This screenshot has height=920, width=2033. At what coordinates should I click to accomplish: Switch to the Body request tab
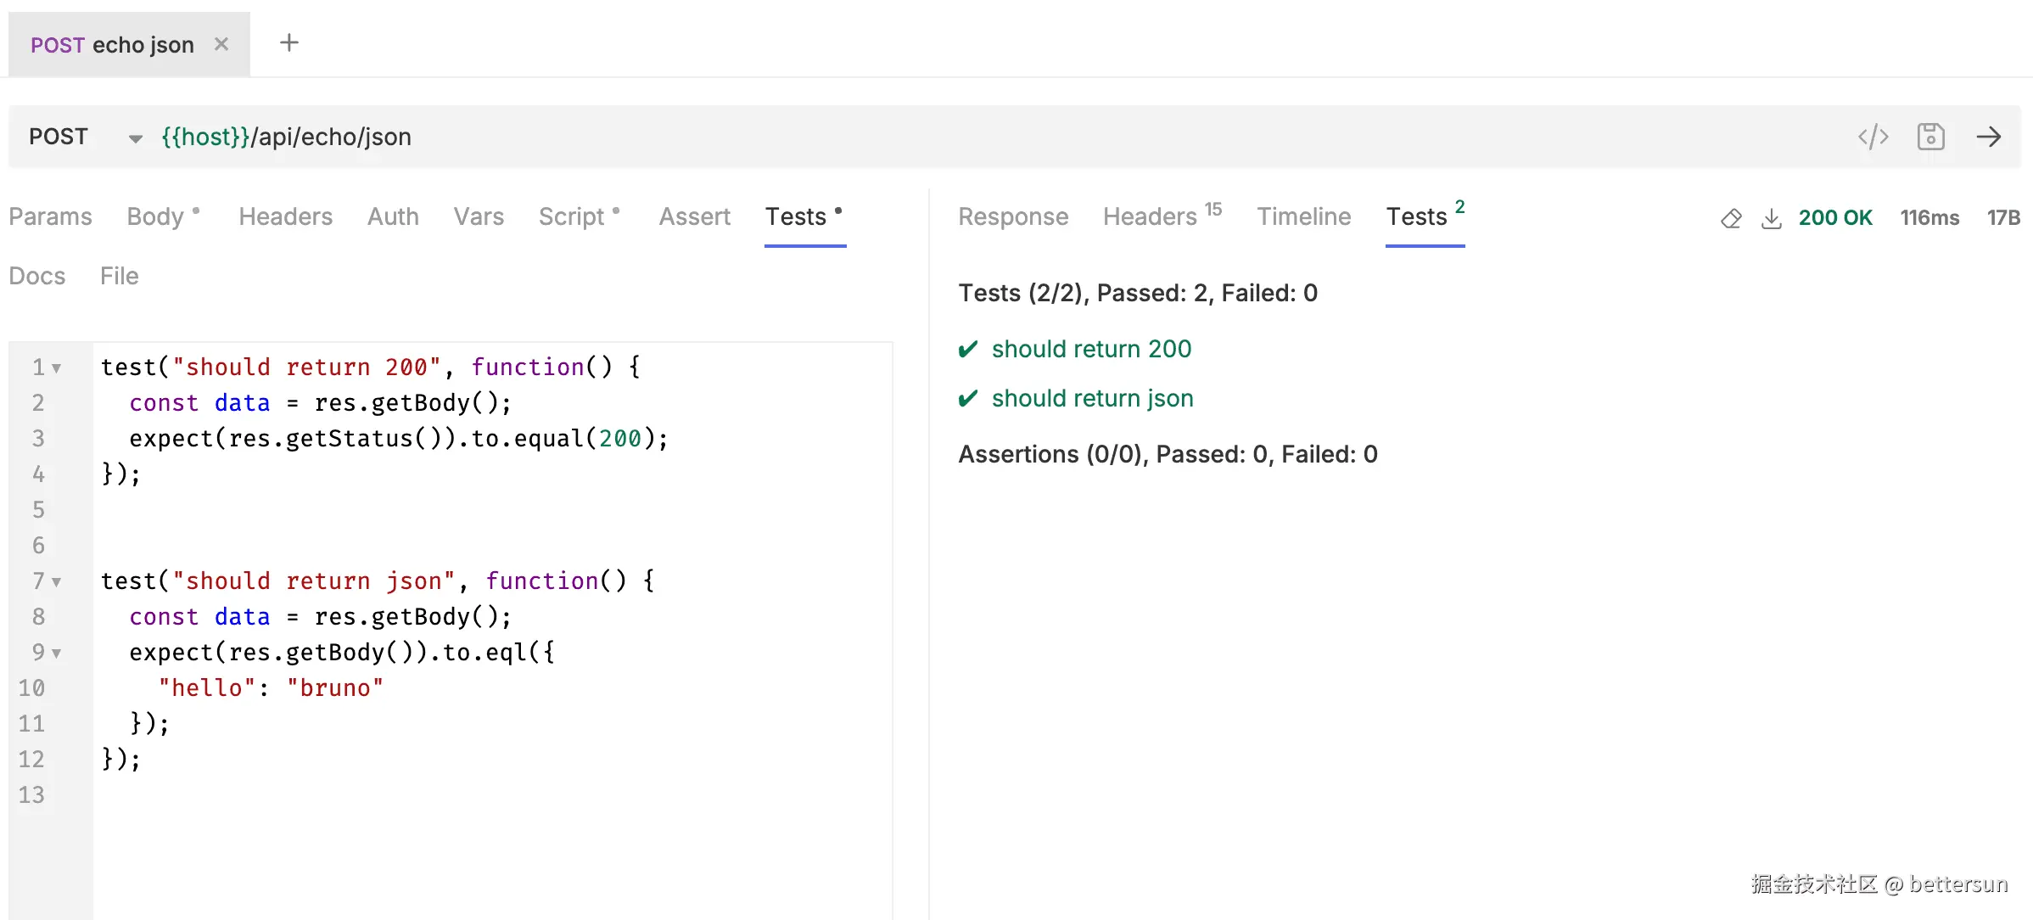point(155,216)
